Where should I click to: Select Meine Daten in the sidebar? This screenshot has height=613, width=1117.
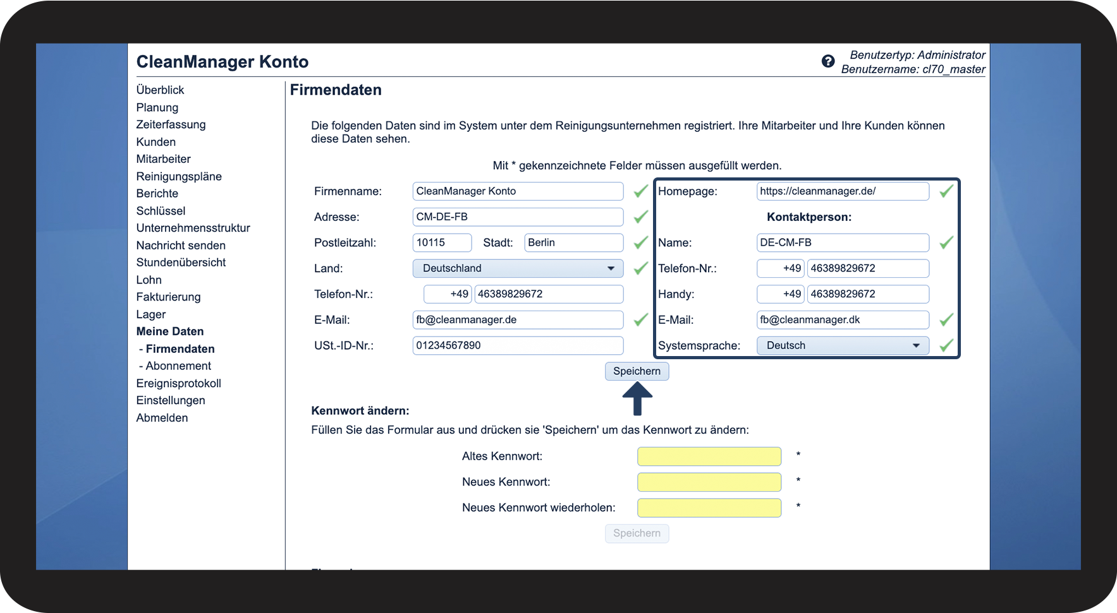170,331
